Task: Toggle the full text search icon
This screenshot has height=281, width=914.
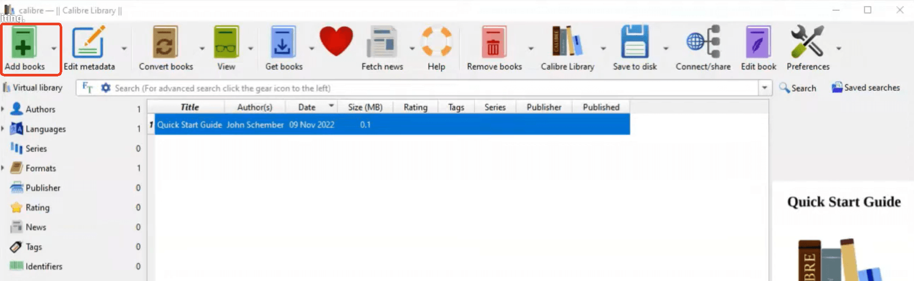Action: tap(88, 88)
